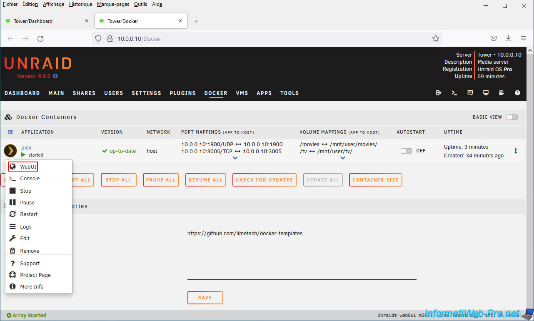
Task: Click the system info monitor icon
Action: tap(486, 93)
